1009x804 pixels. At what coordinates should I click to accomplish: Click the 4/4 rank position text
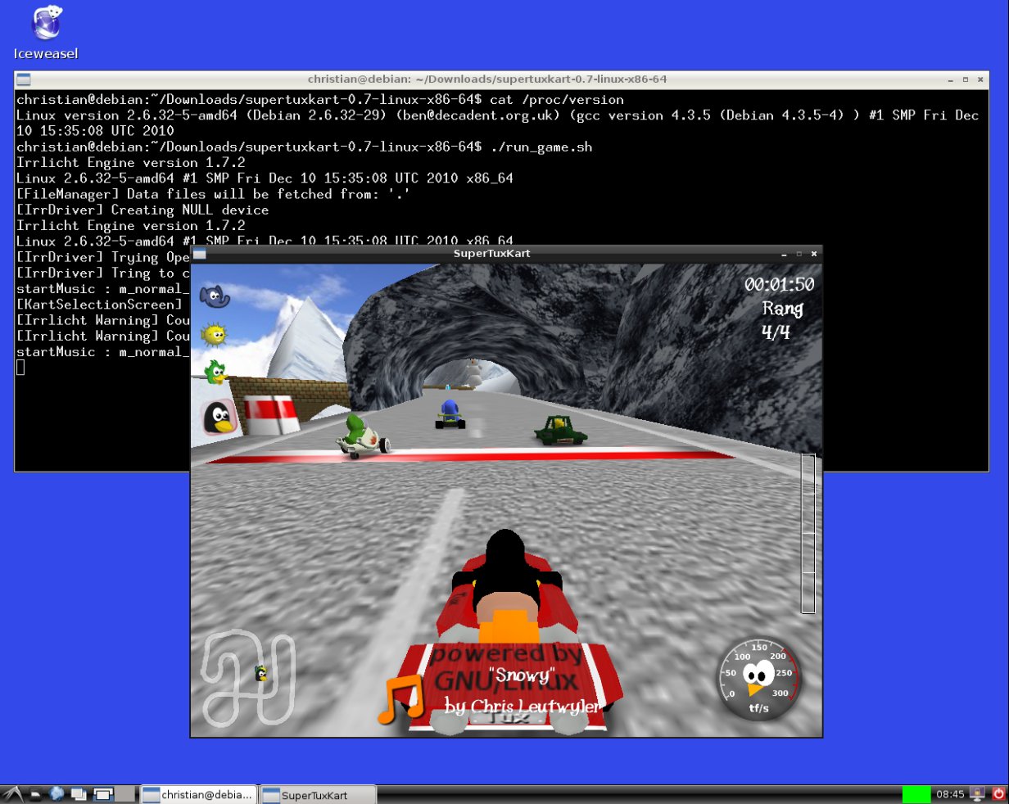(x=776, y=332)
